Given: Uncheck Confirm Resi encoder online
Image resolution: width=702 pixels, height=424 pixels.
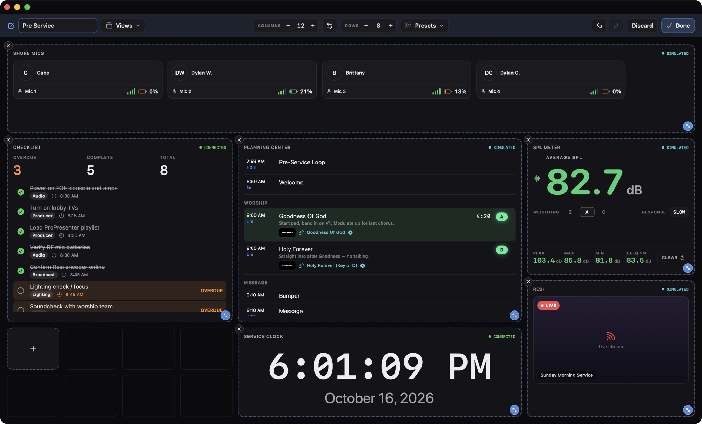Looking at the screenshot, I should point(21,271).
